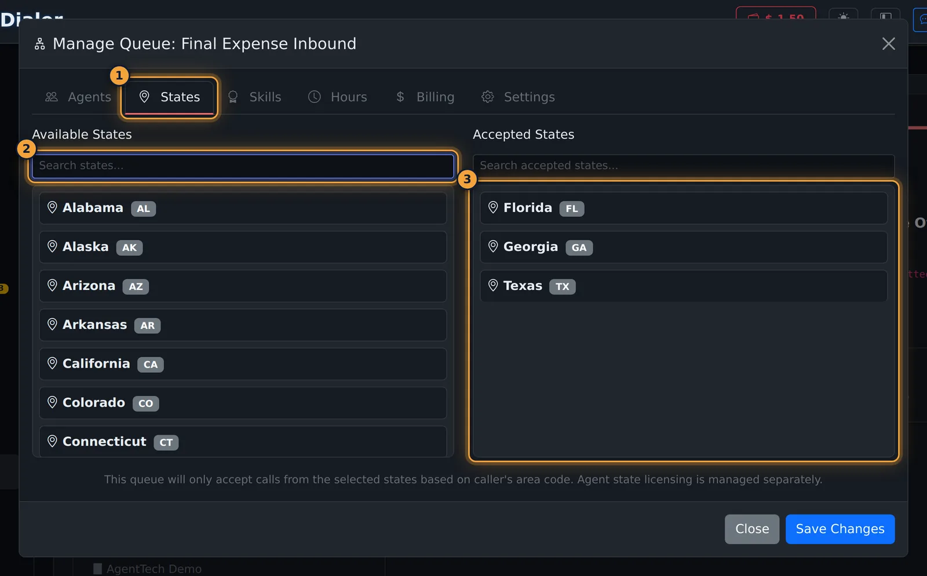This screenshot has width=927, height=576.
Task: Click the AL abbreviation badge
Action: coord(143,209)
